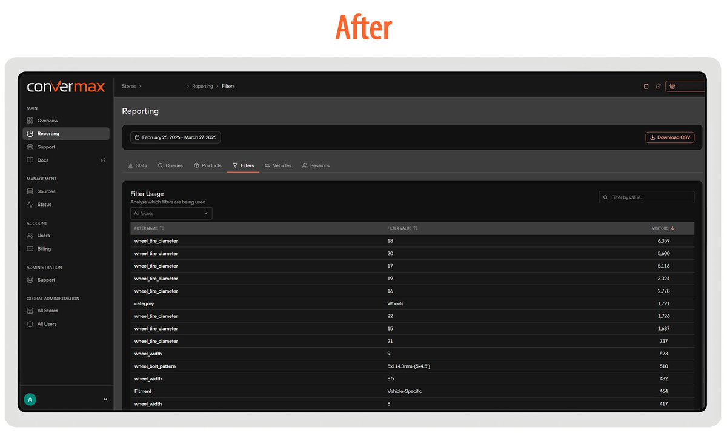The height and width of the screenshot is (433, 727).
Task: Click the All Stores shop icon
Action: click(30, 311)
